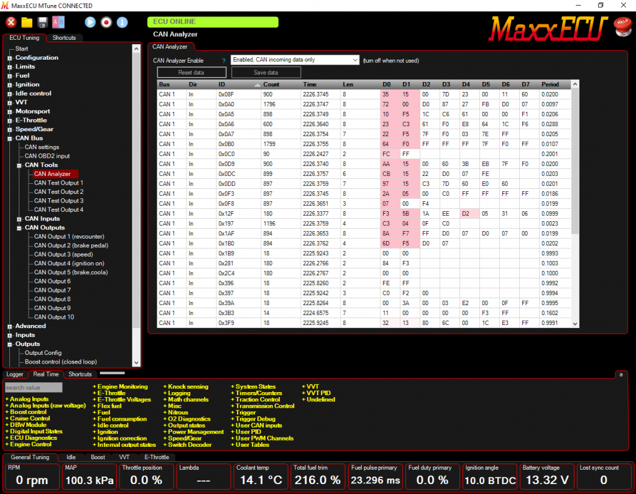Viewport: 636px width, 494px height.
Task: Expand Ignition tree node
Action: tap(10, 85)
